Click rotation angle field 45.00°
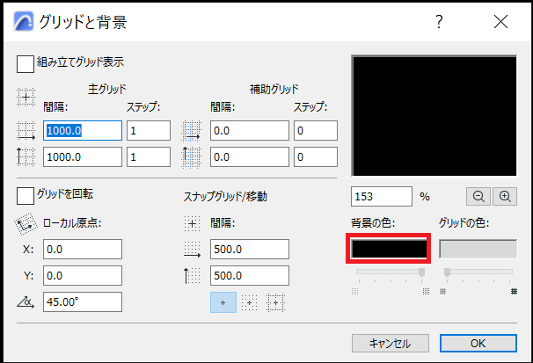Screen dimensions: 533x363 (x=83, y=301)
